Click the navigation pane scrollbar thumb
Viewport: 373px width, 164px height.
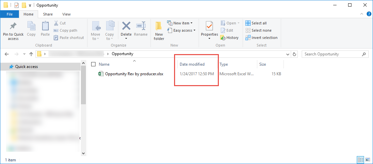click(x=83, y=85)
